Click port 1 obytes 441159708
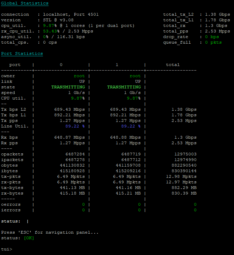 (x=128, y=165)
